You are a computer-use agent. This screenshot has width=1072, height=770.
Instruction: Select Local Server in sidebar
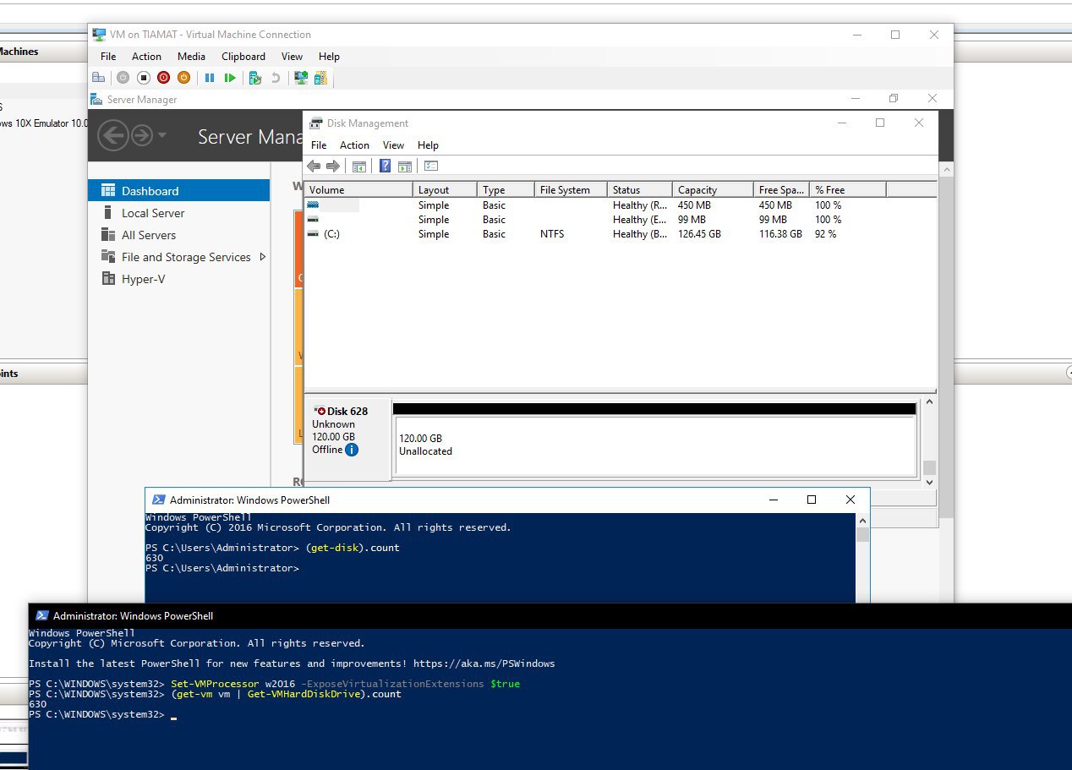pos(179,213)
